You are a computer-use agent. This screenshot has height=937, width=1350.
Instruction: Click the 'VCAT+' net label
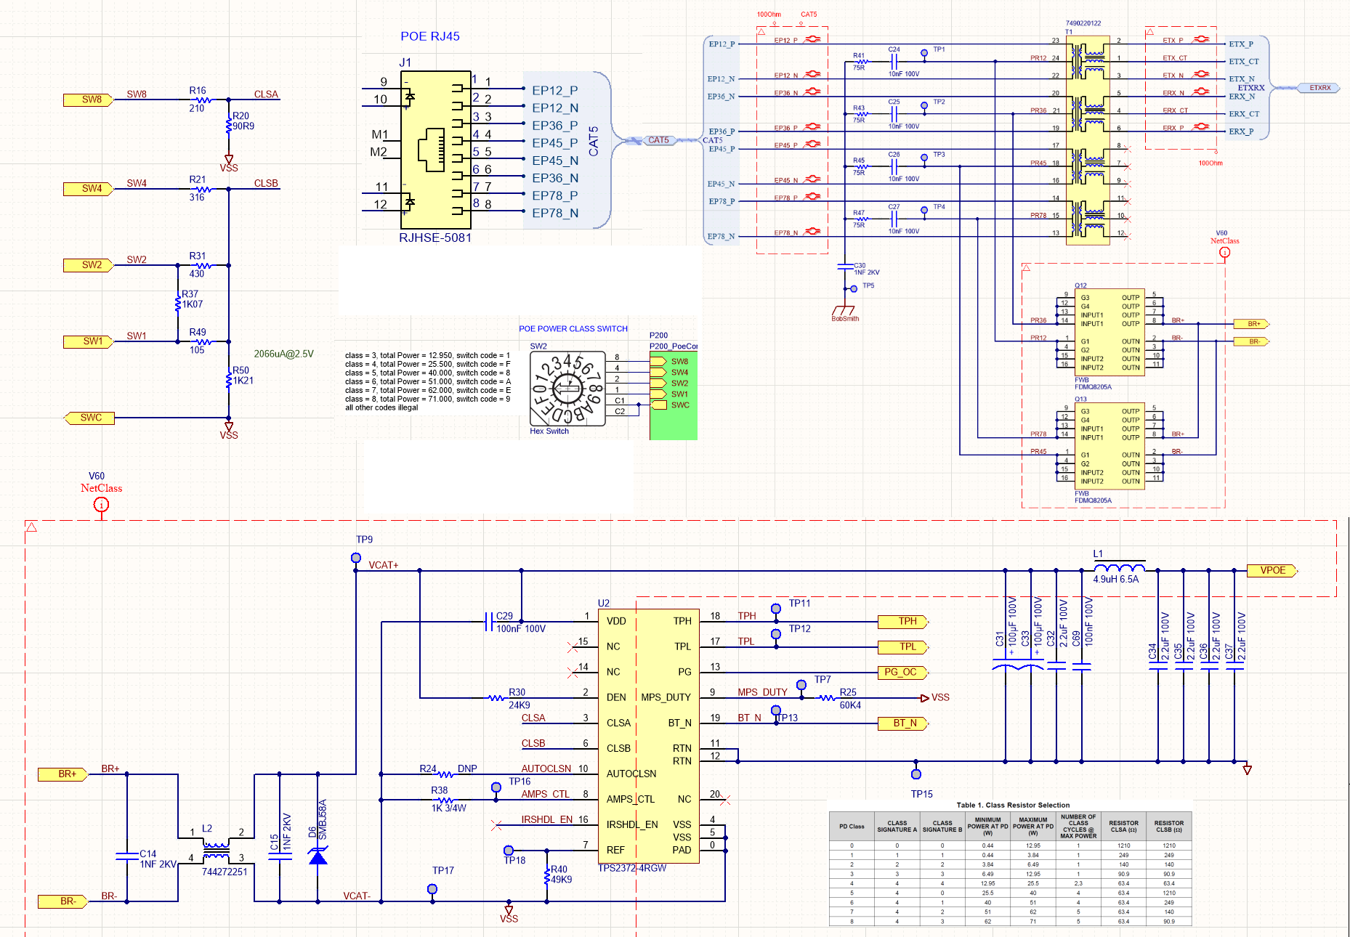pyautogui.click(x=384, y=565)
